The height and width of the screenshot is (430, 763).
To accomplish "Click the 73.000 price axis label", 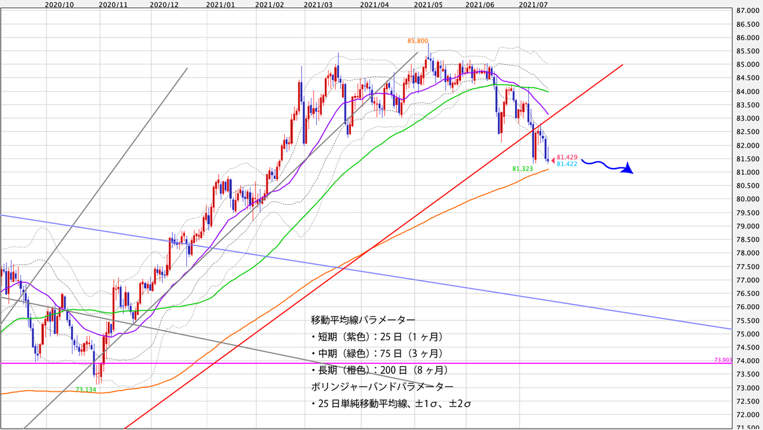I will (x=749, y=389).
